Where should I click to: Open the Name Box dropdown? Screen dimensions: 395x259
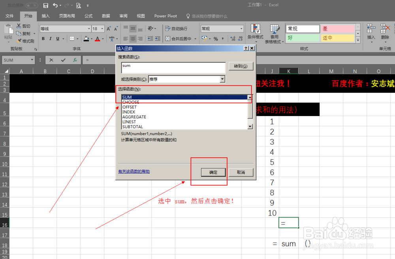coord(32,60)
